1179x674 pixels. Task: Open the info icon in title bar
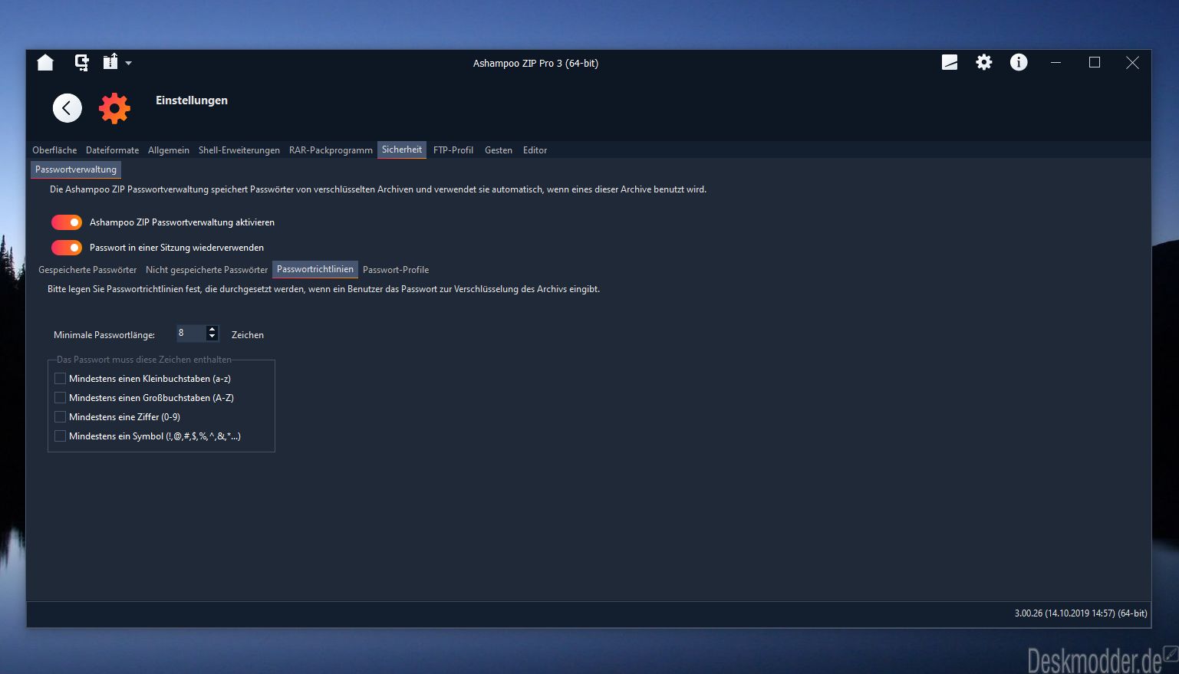pyautogui.click(x=1019, y=63)
